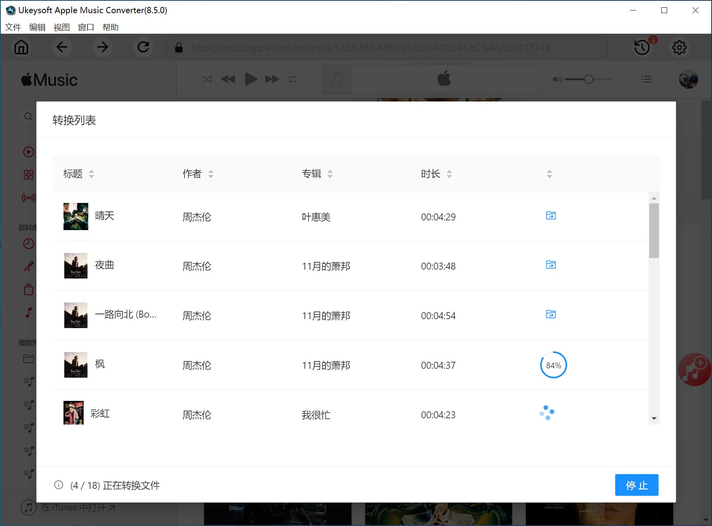
Task: Click the 彩虹 album cover thumbnail
Action: pyautogui.click(x=74, y=413)
